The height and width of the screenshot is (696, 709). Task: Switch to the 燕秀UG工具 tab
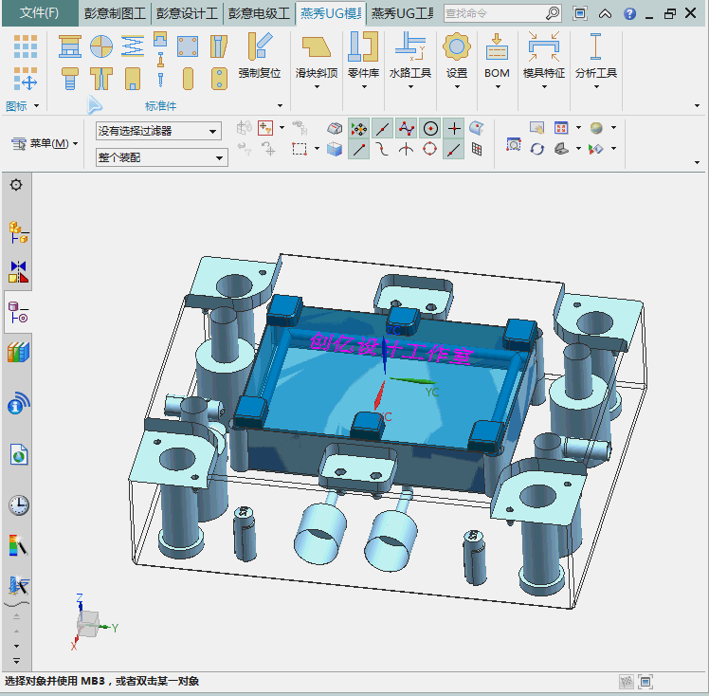(x=403, y=13)
